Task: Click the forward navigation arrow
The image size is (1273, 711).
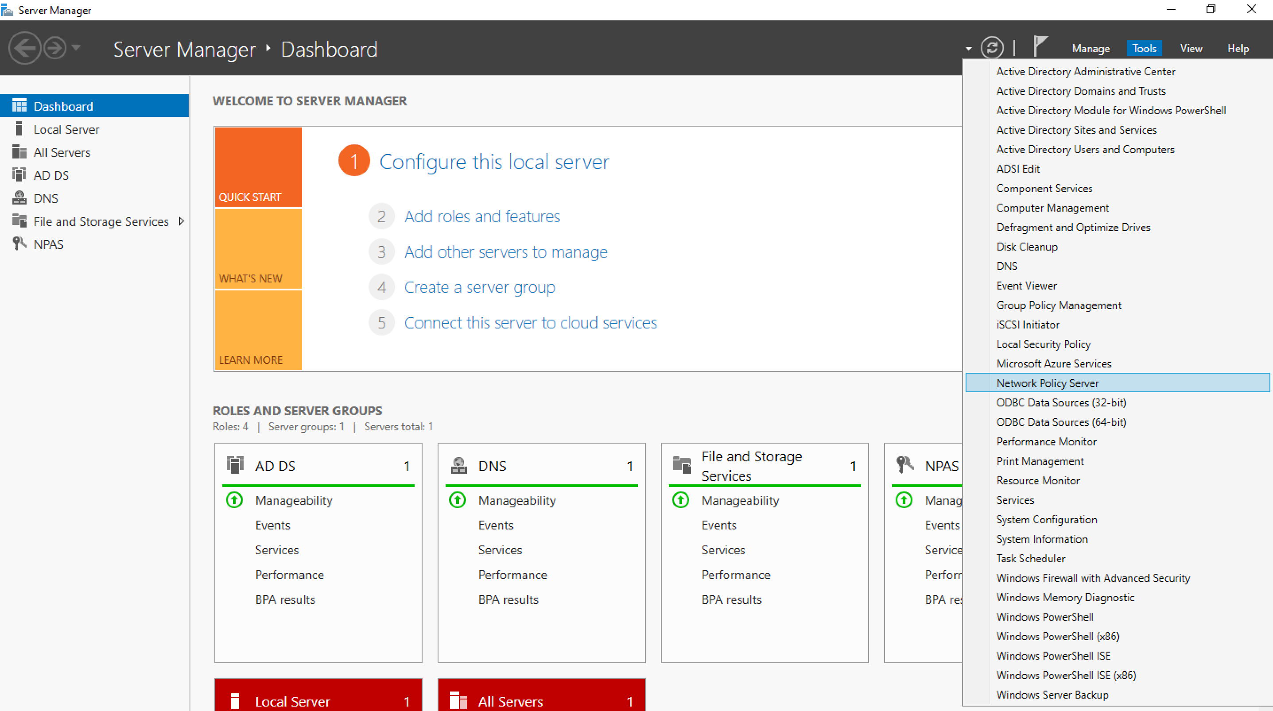Action: [x=55, y=48]
